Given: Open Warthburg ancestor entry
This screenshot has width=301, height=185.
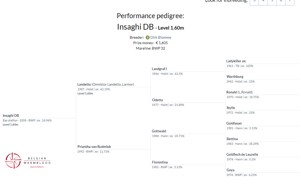Looking at the screenshot, I should (x=235, y=77).
